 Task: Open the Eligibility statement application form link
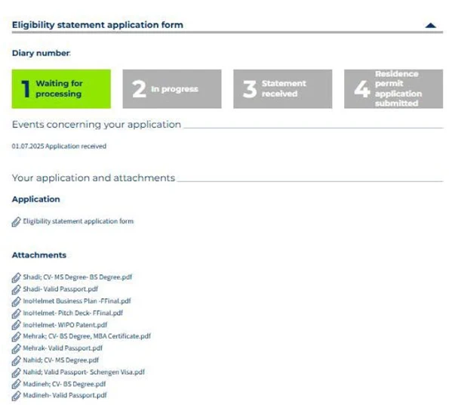pos(78,221)
